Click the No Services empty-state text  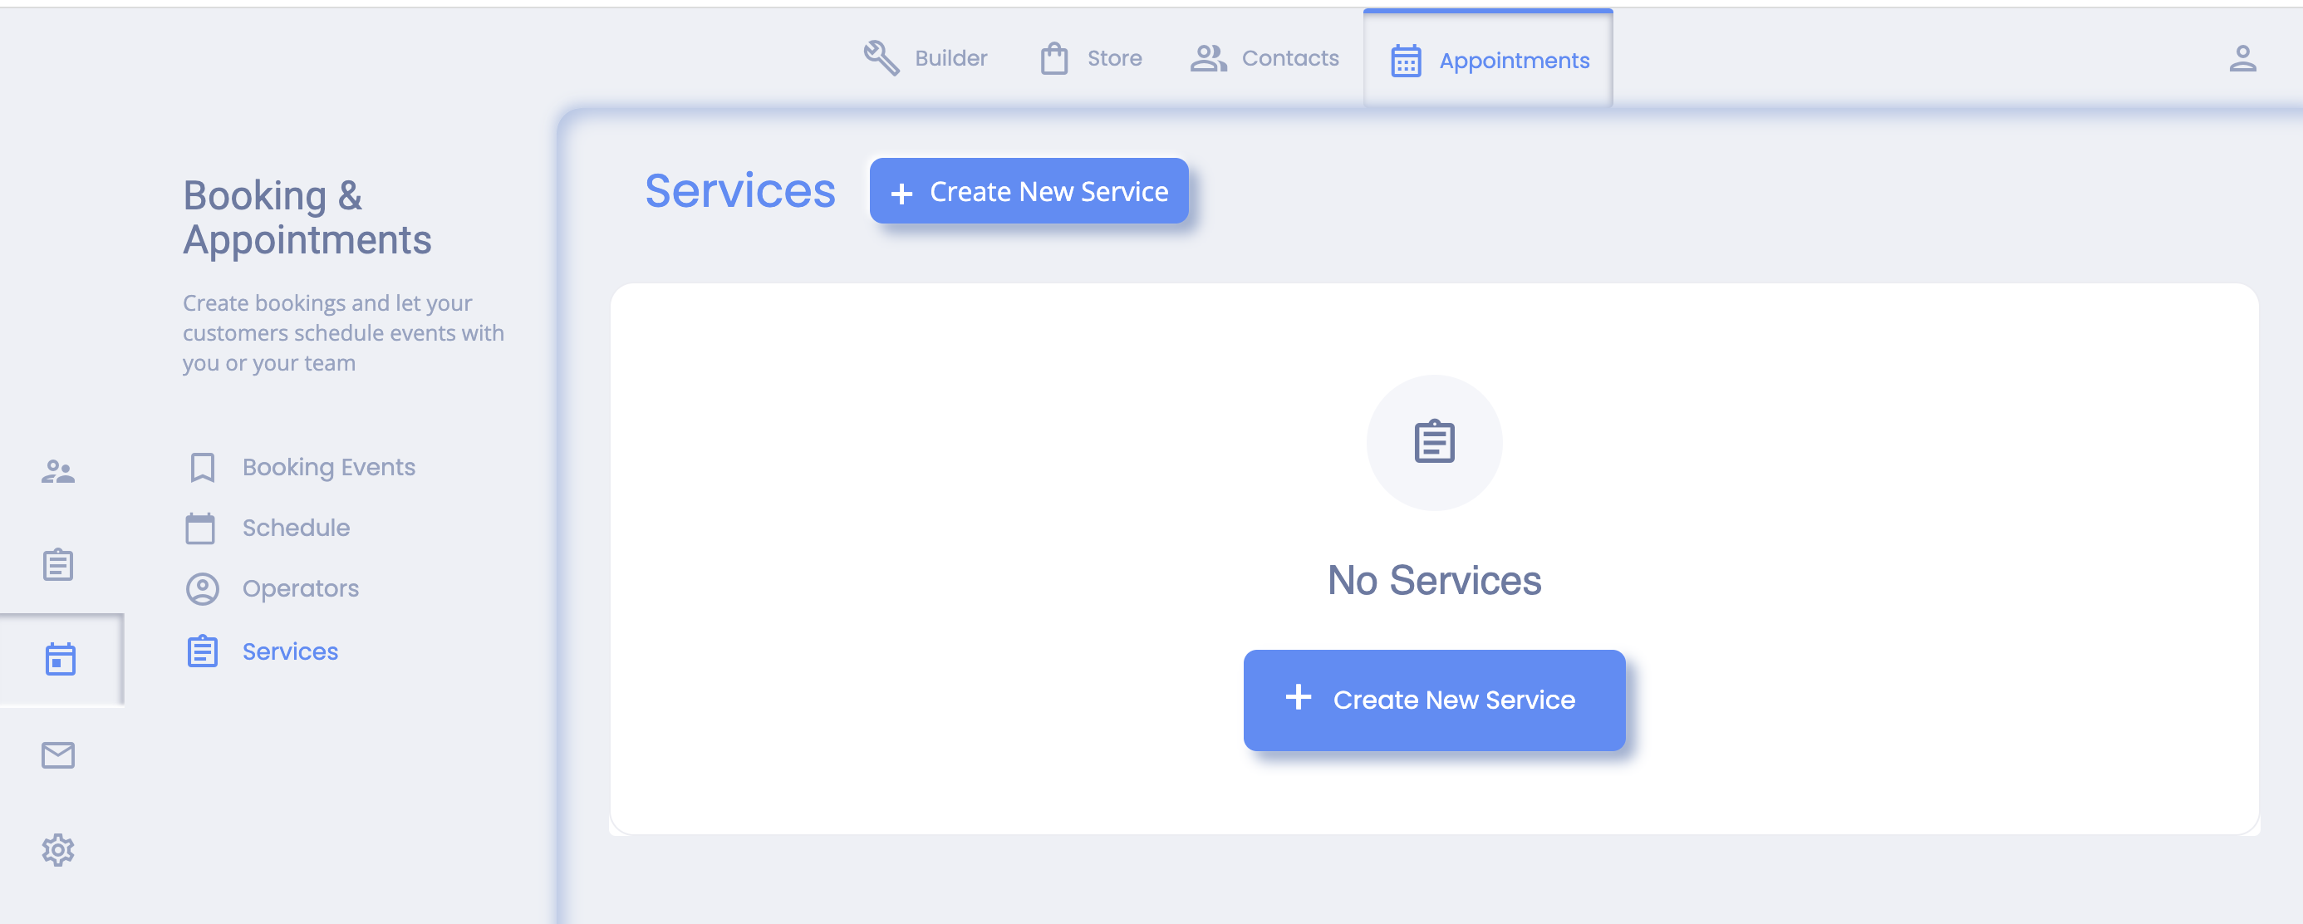[1434, 581]
